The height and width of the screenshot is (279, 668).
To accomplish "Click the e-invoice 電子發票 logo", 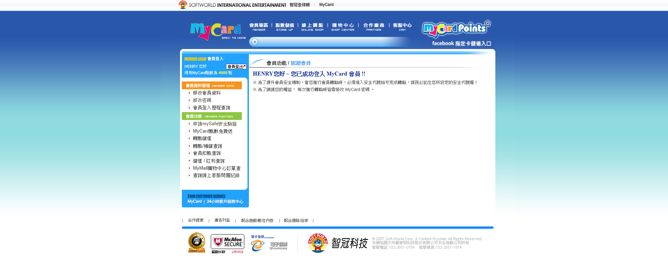I will pos(269,243).
